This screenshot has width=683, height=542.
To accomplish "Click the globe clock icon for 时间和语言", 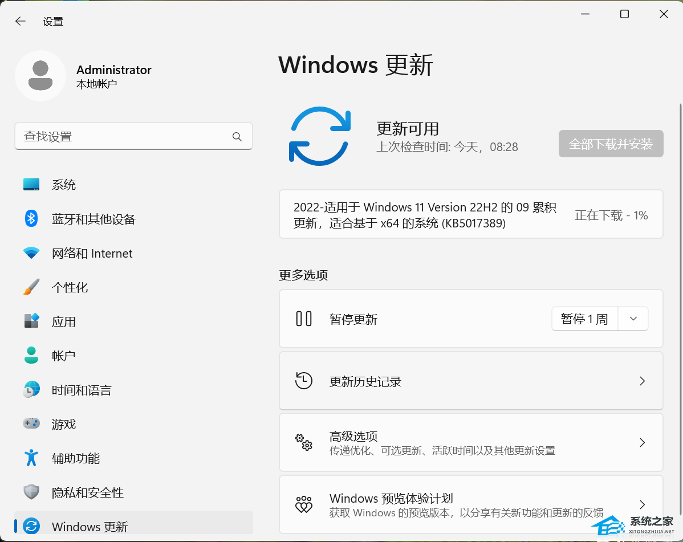I will coord(31,390).
